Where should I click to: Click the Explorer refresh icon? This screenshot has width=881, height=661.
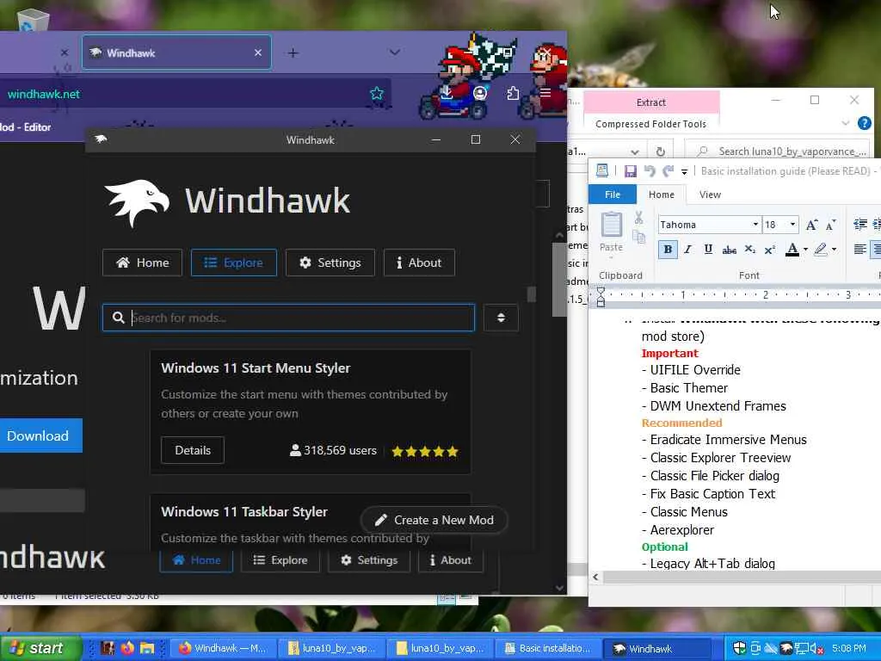pyautogui.click(x=660, y=151)
